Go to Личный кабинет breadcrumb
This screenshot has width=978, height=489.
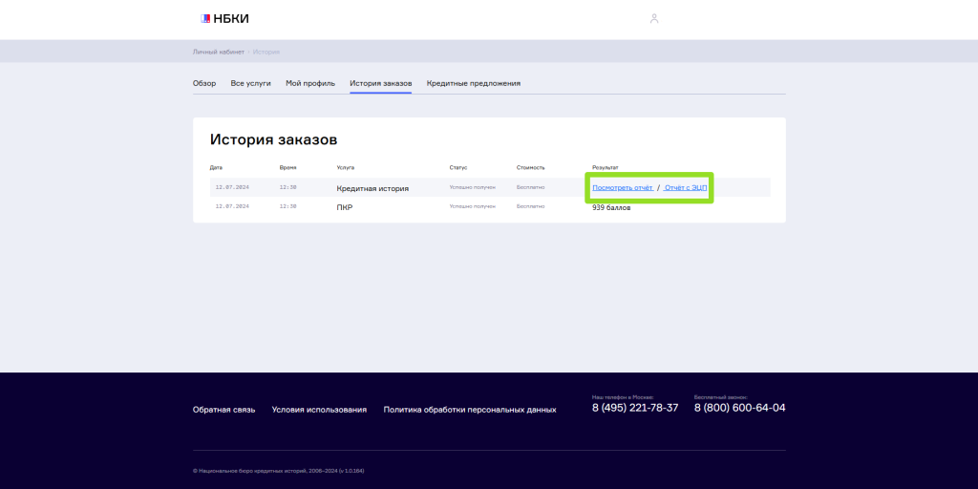point(219,52)
